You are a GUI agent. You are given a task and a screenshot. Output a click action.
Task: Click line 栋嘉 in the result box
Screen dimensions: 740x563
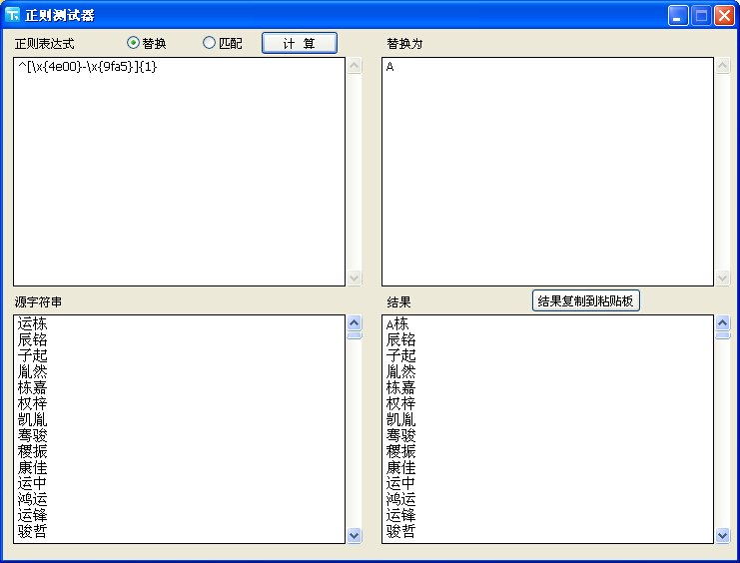[401, 388]
